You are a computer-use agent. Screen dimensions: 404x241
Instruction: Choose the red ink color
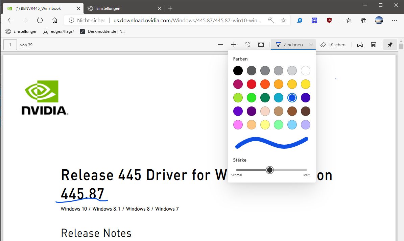tap(252, 84)
